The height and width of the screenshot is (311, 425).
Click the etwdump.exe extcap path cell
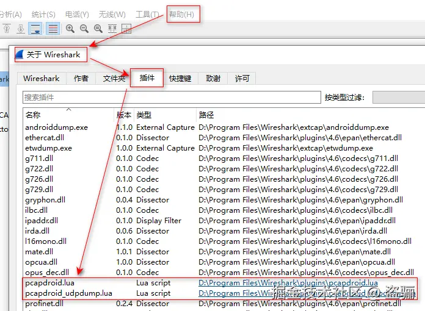(x=286, y=148)
